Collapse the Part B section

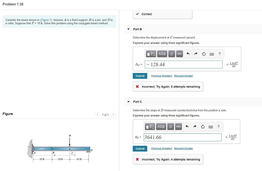128,29
